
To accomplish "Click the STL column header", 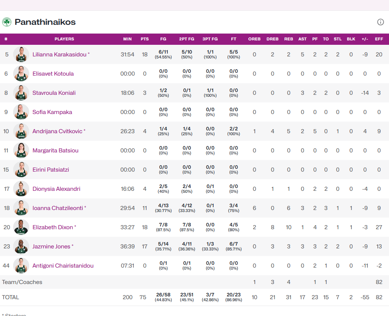I will (x=337, y=39).
